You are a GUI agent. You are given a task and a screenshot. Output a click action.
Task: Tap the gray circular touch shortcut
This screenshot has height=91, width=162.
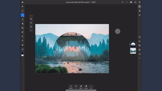[118, 31]
